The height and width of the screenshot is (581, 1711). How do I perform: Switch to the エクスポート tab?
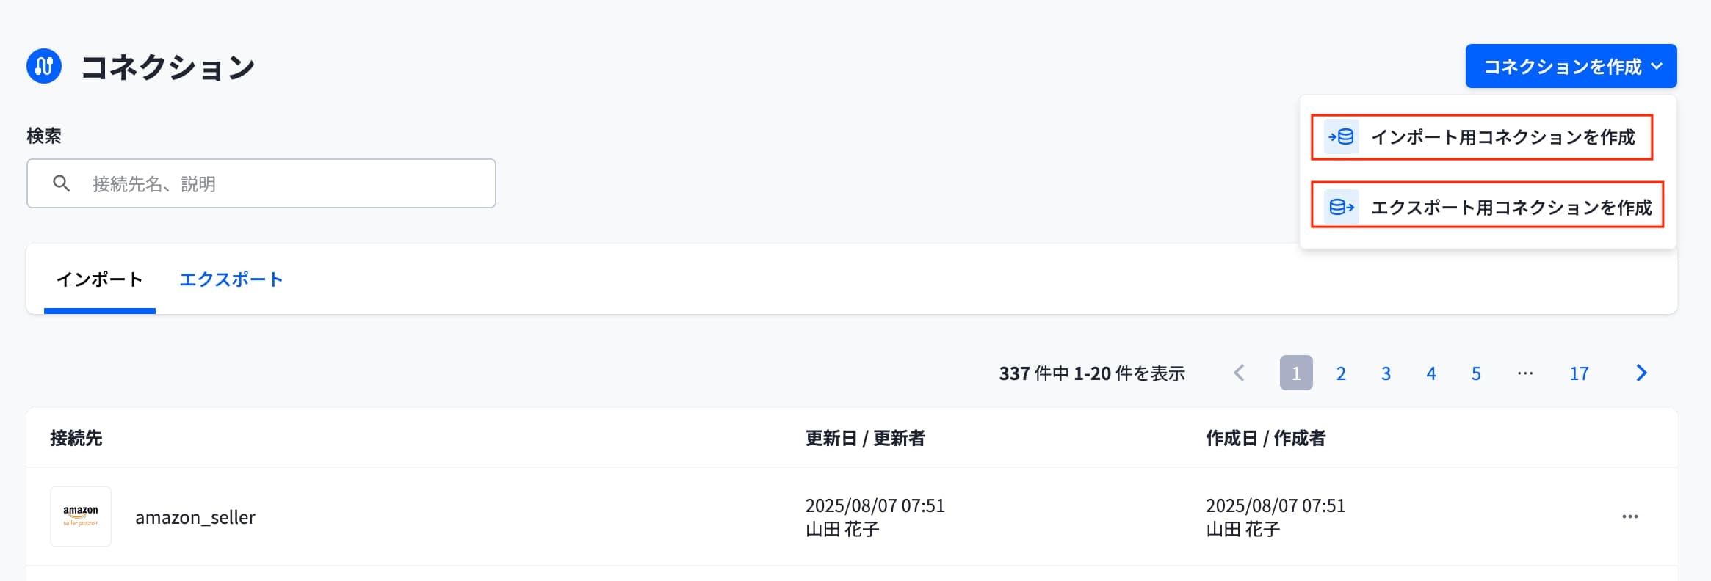[x=231, y=279]
